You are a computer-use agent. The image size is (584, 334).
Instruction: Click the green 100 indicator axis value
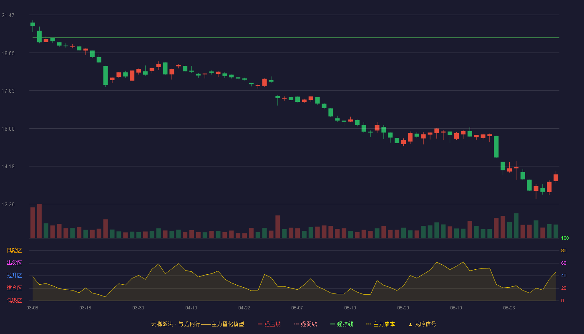565,238
